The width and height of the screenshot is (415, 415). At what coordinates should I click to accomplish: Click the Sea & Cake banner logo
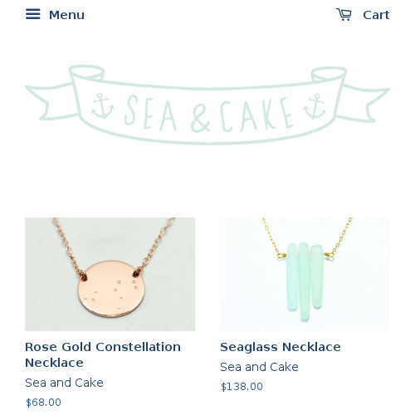(x=207, y=105)
